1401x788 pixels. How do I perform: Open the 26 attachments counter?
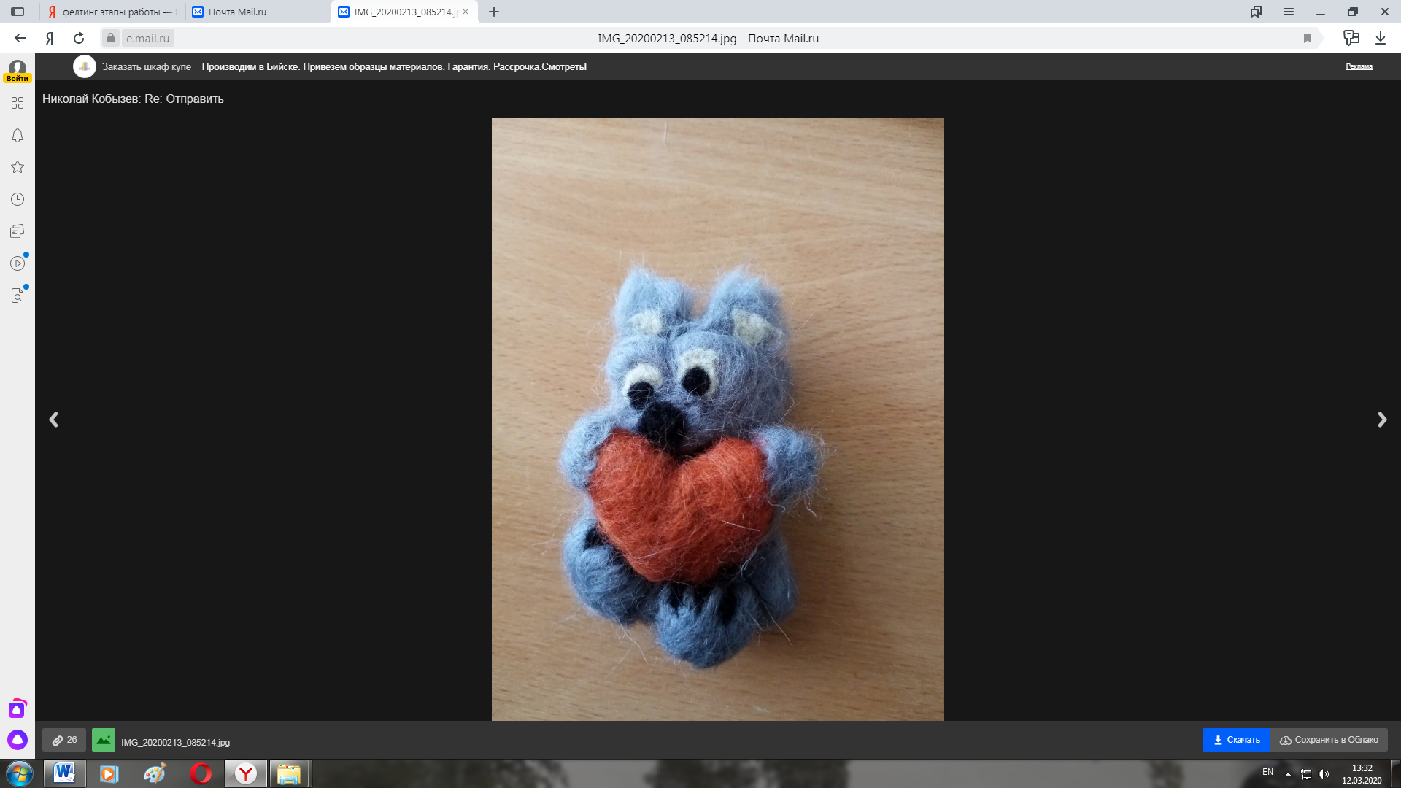click(64, 740)
